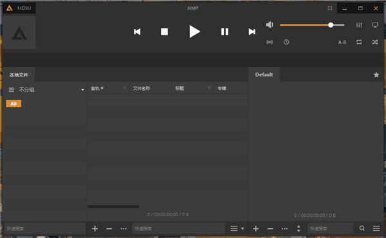Image resolution: width=386 pixels, height=238 pixels.
Task: Click the album art placeholder
Action: tap(19, 33)
